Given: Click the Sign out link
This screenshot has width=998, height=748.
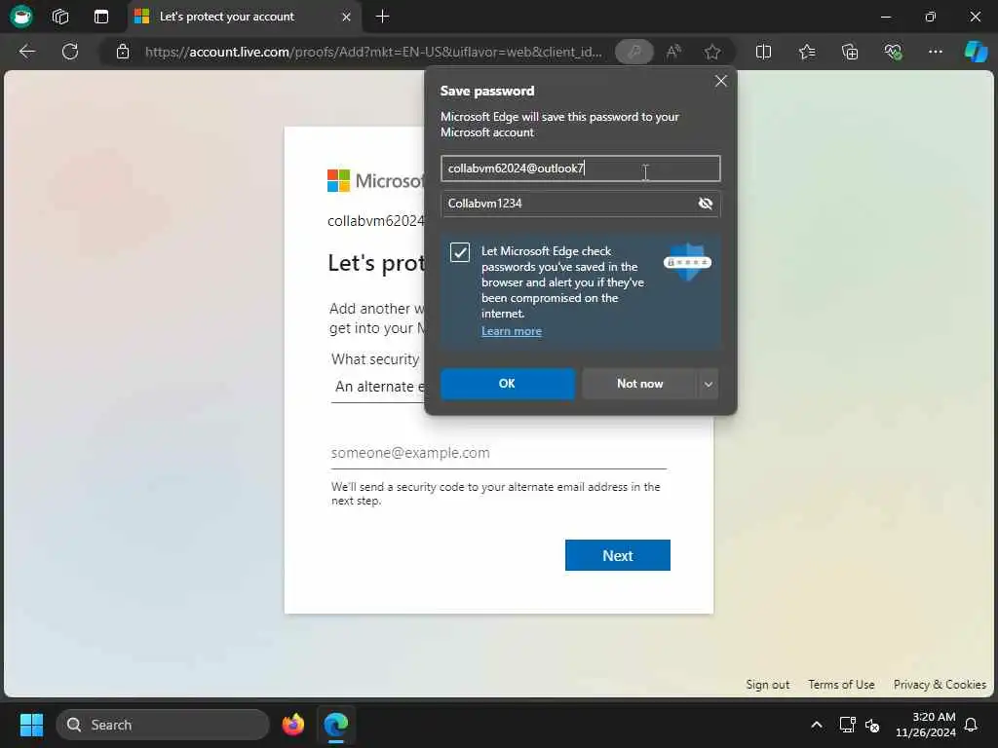Looking at the screenshot, I should click(768, 685).
